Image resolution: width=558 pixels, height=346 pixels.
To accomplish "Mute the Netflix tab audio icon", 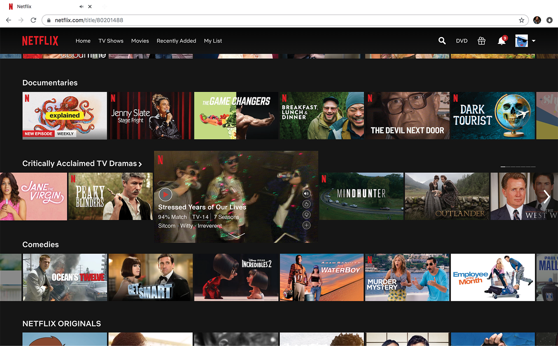I will coord(81,7).
